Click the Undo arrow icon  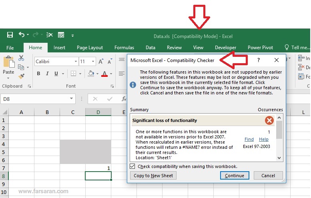22,35
